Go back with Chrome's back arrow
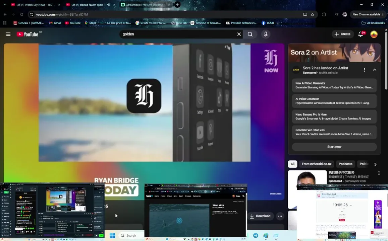The width and height of the screenshot is (388, 241). (x=5, y=14)
